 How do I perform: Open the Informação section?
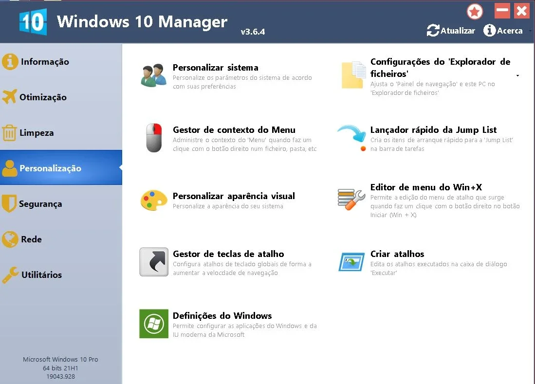61,62
